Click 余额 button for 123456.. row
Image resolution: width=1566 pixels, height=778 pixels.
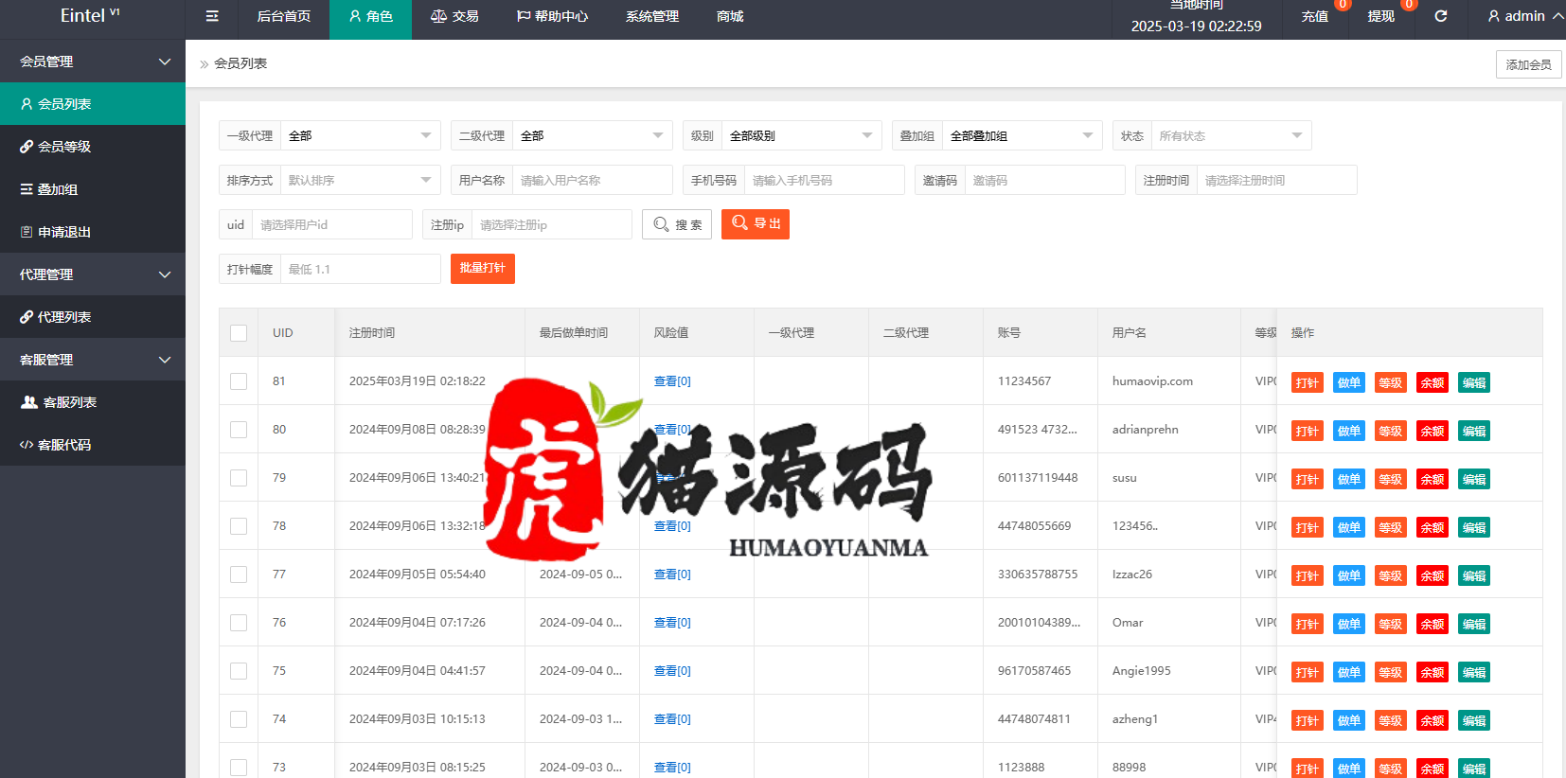tap(1433, 527)
